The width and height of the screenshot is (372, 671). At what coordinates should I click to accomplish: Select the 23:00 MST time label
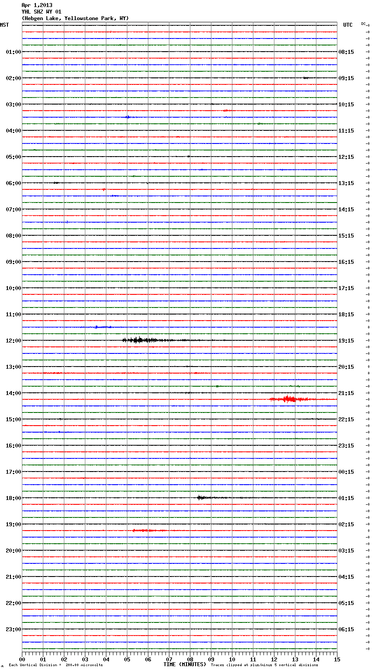click(x=13, y=629)
